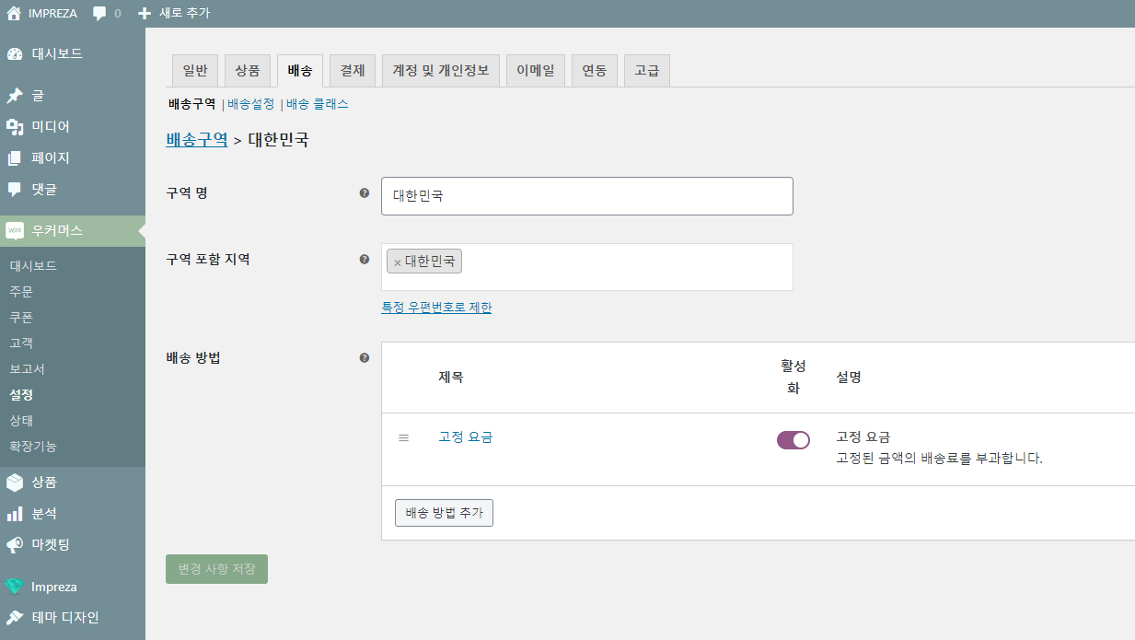Open the 상품 section in the sidebar

coord(51,482)
